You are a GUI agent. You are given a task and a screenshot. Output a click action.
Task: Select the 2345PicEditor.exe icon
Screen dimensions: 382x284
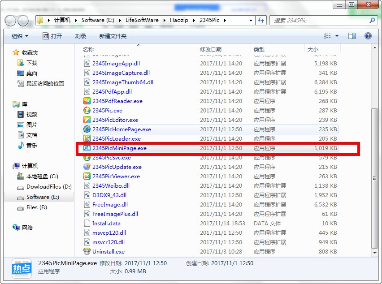[87, 120]
